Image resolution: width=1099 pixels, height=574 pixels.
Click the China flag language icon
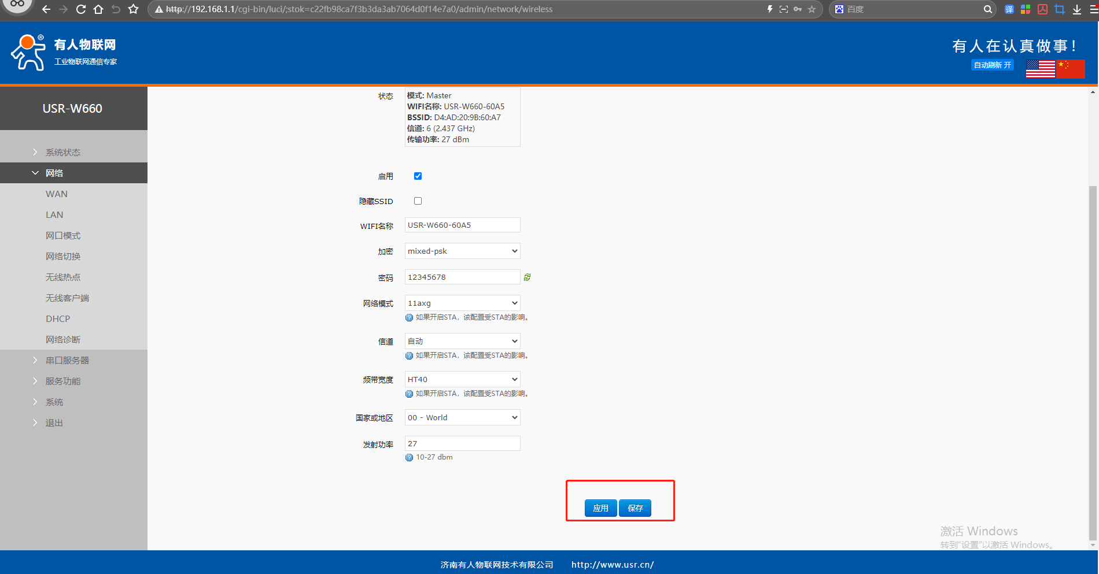point(1070,69)
